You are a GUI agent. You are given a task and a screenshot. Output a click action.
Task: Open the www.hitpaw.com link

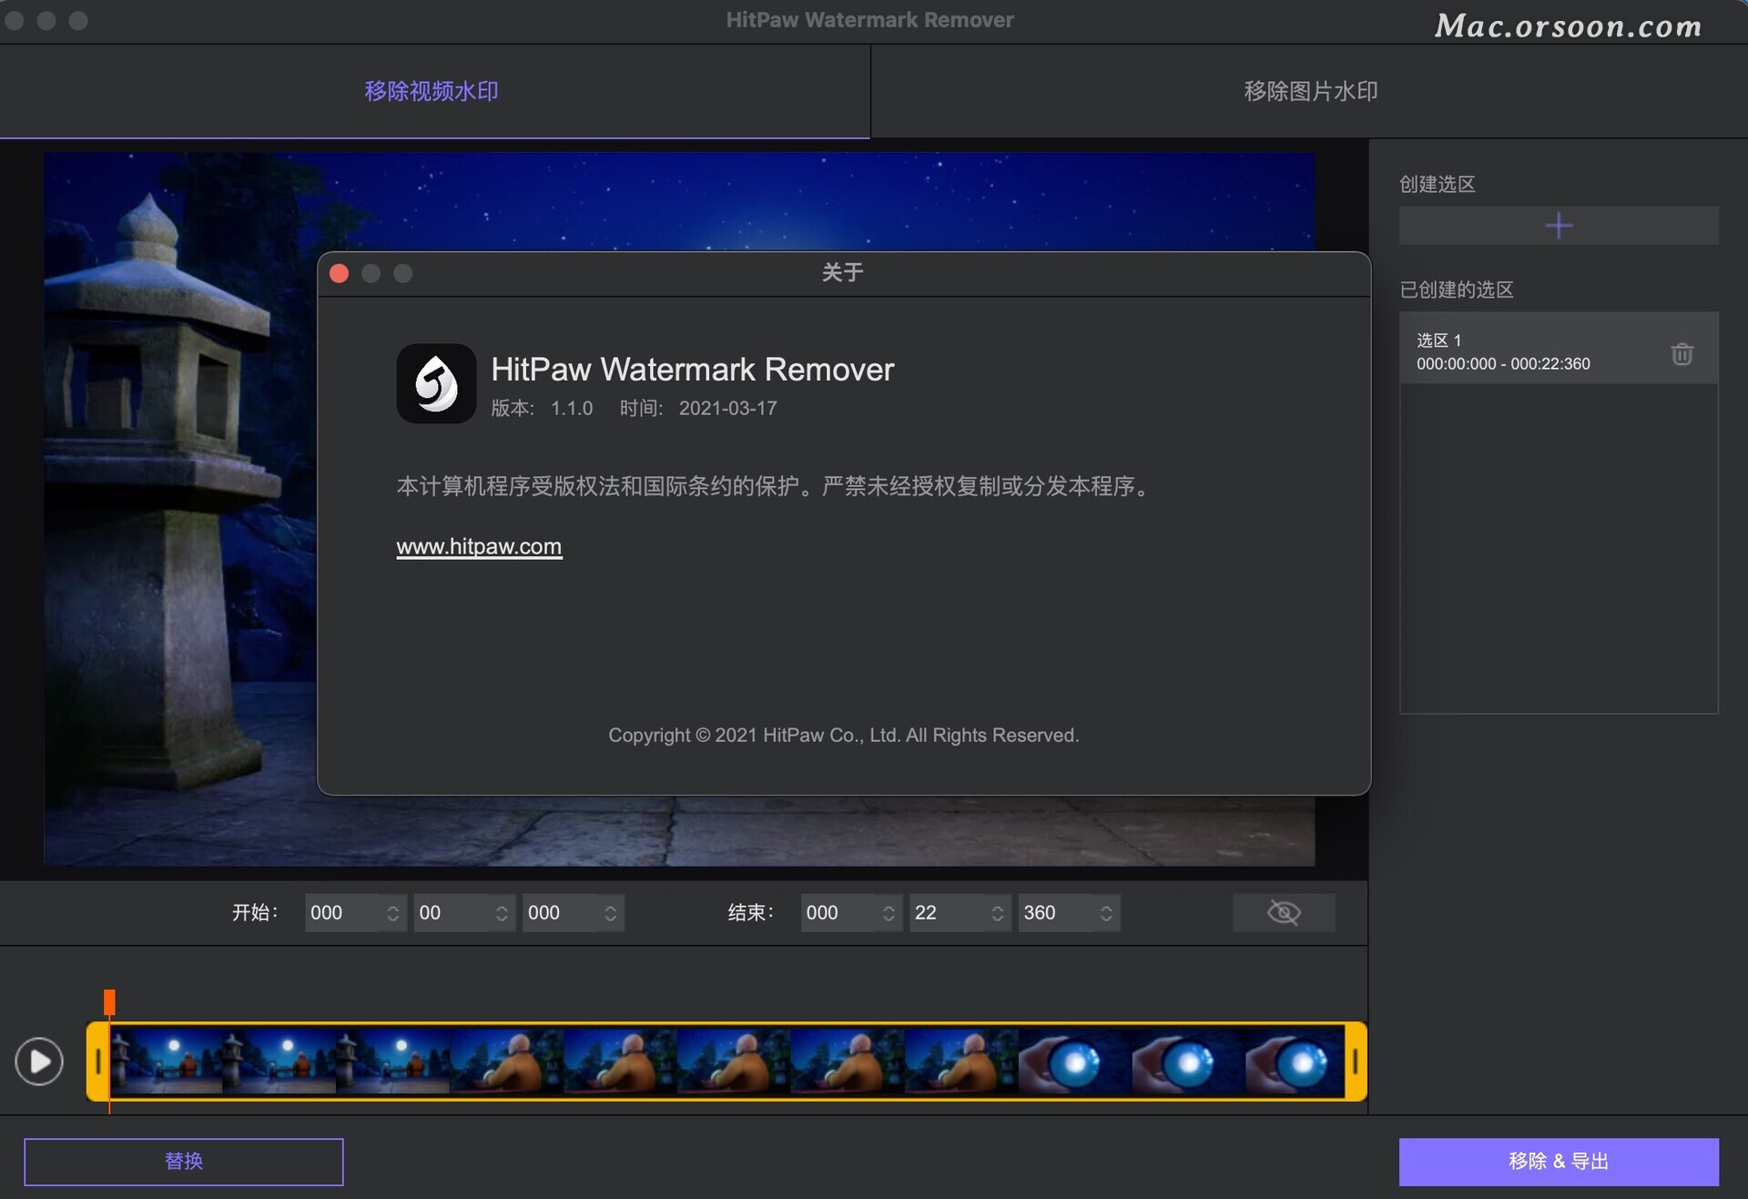tap(479, 546)
